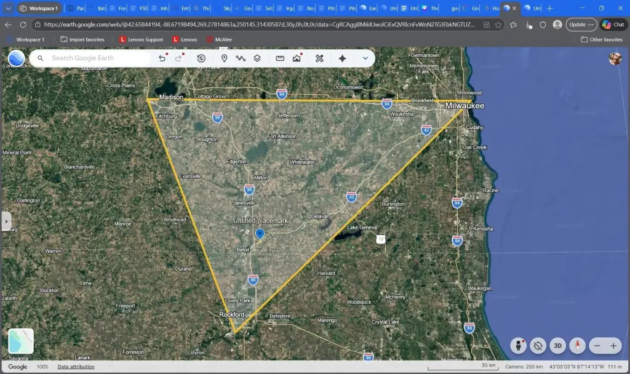Expand the toolbar chevron dropdown
This screenshot has height=374, width=630.
pyautogui.click(x=365, y=58)
